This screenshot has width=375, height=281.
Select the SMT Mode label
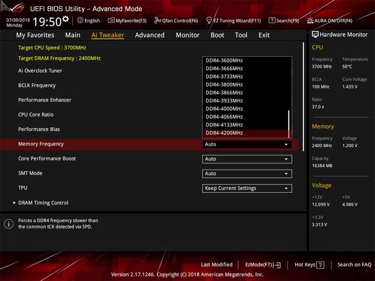pos(30,173)
